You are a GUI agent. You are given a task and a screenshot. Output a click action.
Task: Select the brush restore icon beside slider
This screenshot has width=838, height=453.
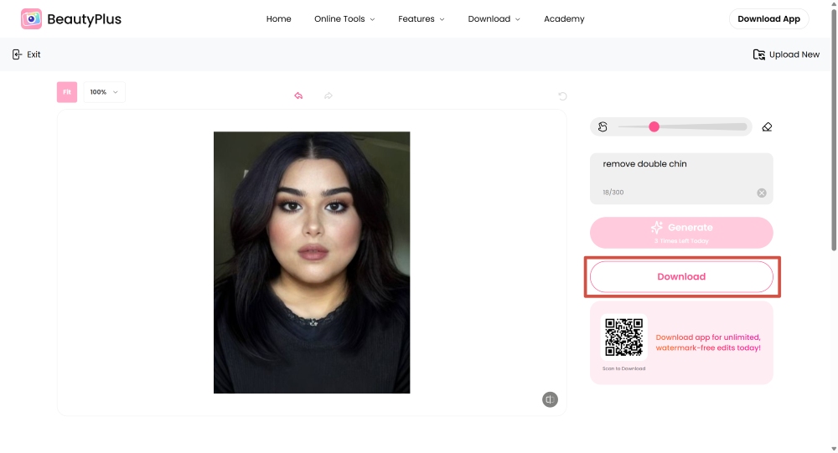point(603,127)
